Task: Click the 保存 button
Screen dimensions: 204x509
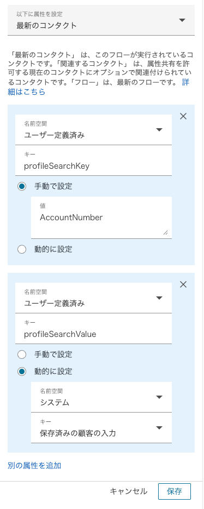Action: 174,491
